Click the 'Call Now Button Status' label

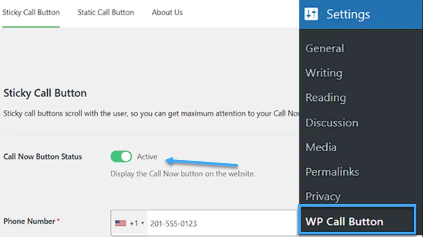point(42,157)
